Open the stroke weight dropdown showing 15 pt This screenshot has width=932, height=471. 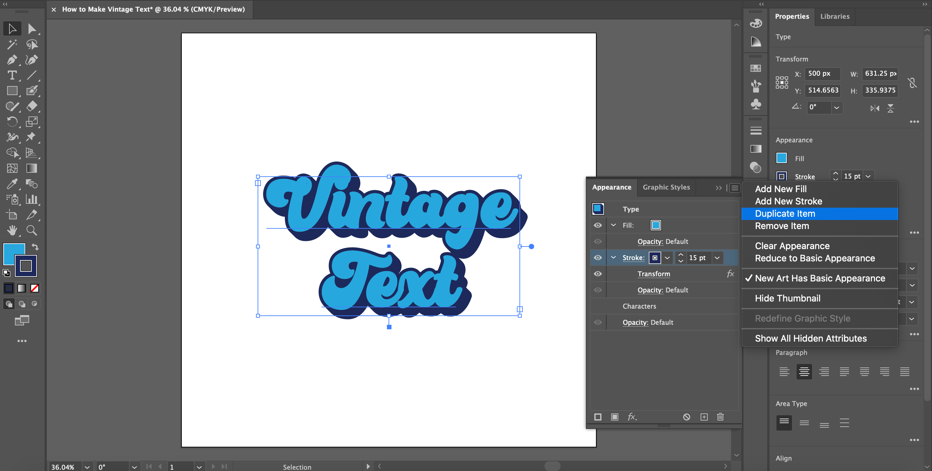coord(717,257)
